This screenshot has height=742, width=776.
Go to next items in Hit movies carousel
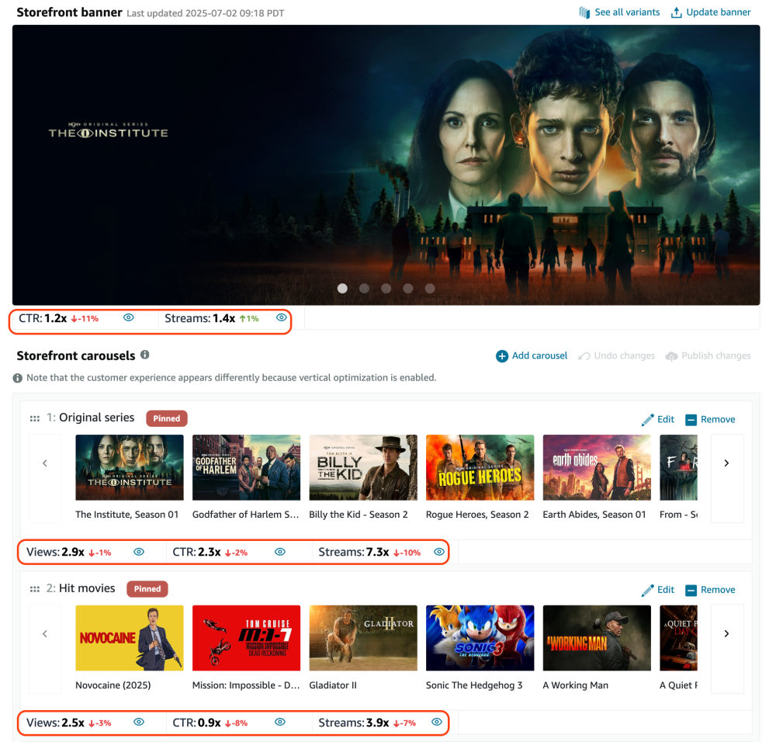[x=727, y=649]
